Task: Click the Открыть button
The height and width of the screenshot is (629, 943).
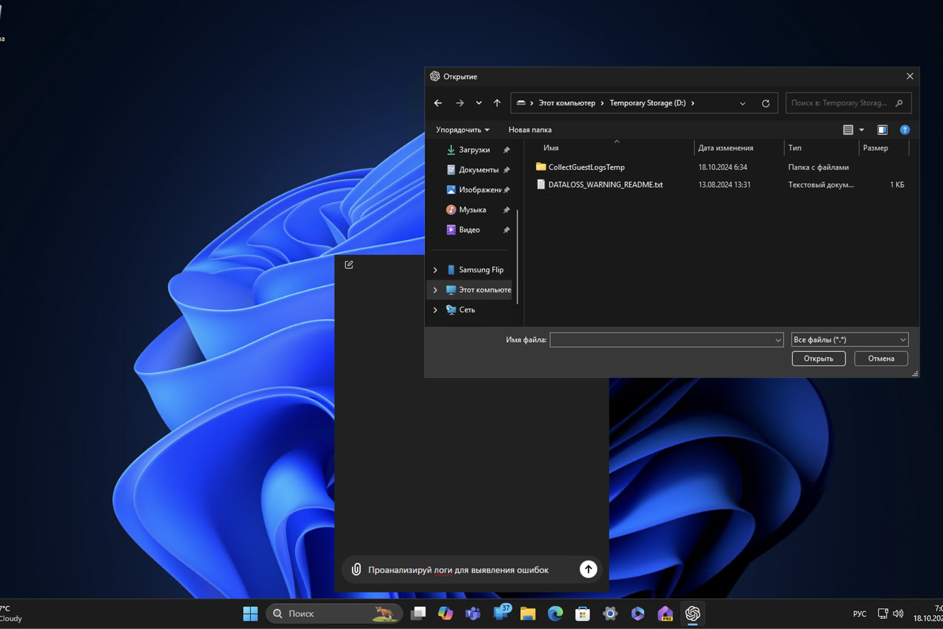Action: (x=818, y=359)
